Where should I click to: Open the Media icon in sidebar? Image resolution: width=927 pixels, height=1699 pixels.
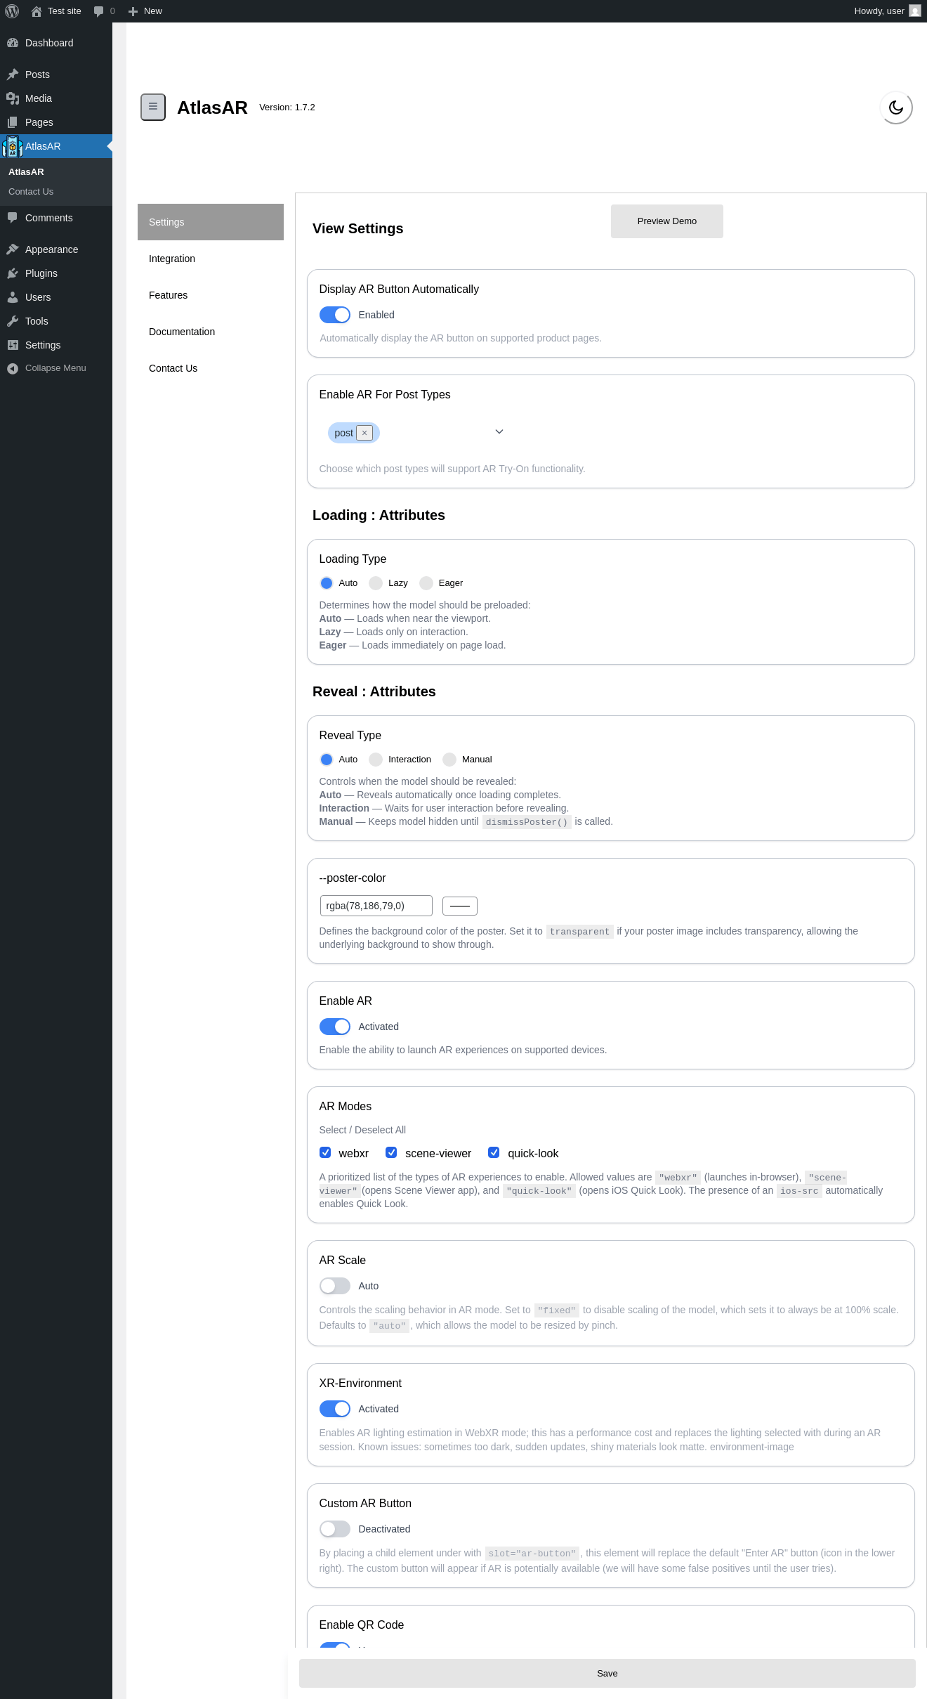13,98
